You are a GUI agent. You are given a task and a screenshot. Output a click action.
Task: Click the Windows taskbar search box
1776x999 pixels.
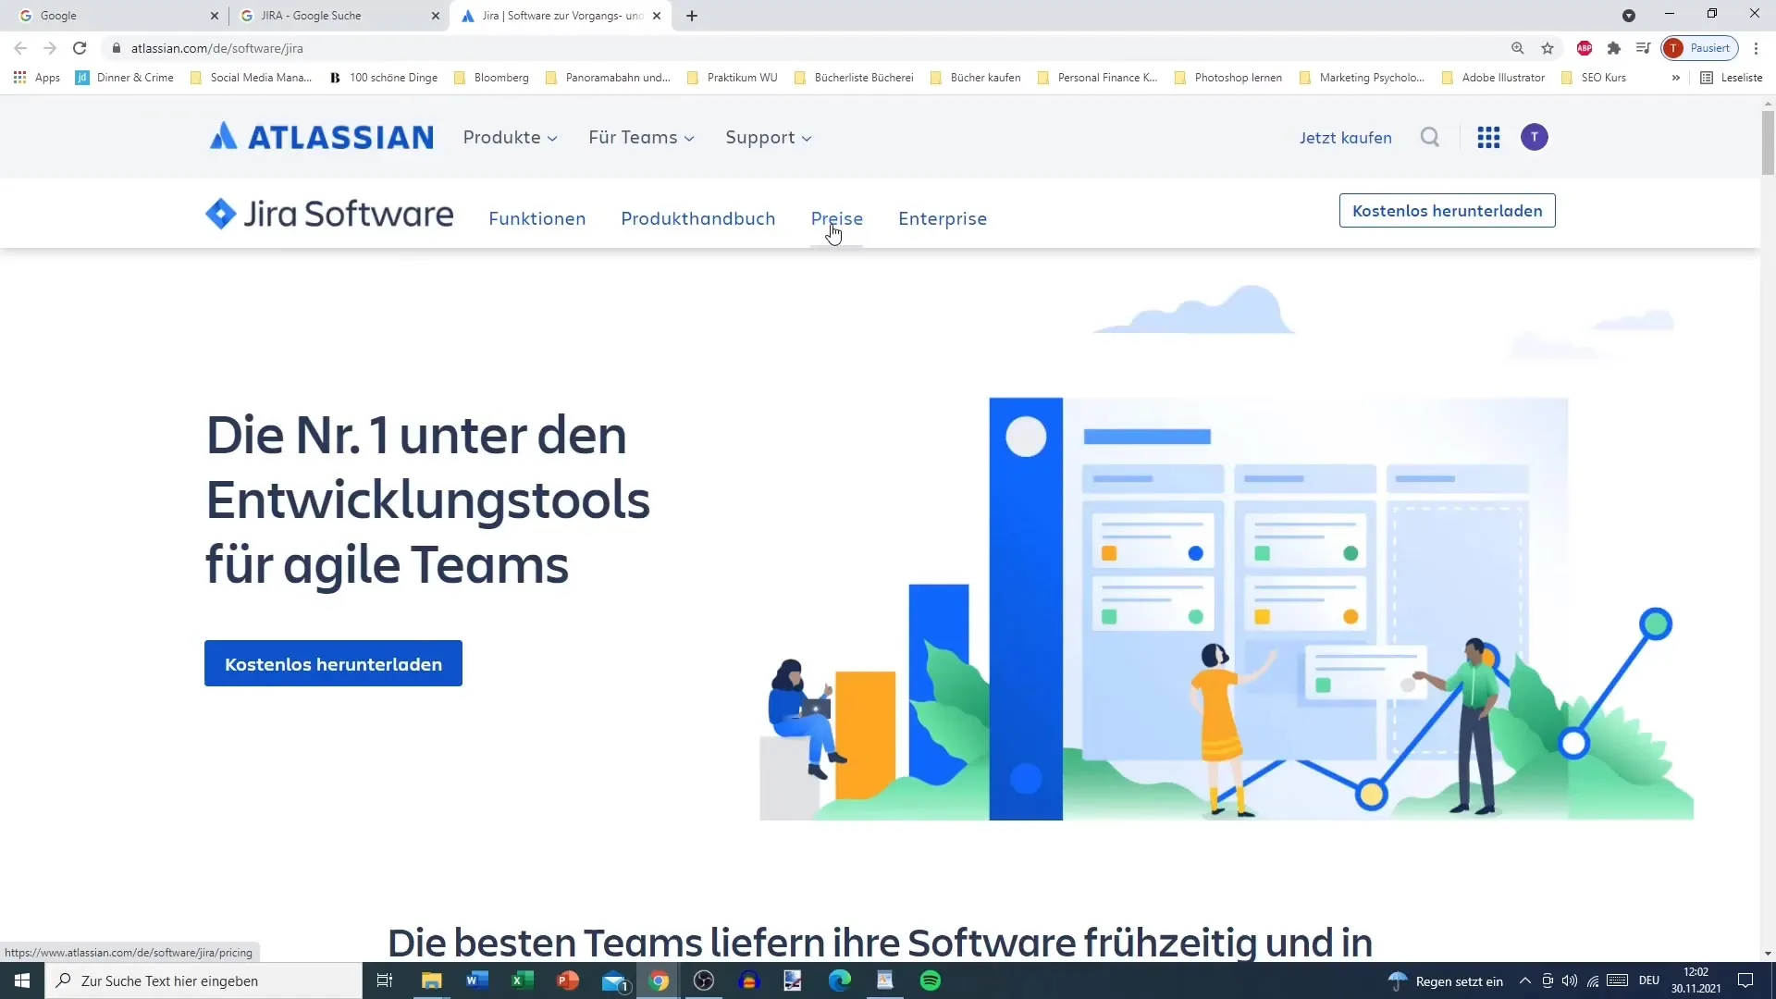coord(203,980)
